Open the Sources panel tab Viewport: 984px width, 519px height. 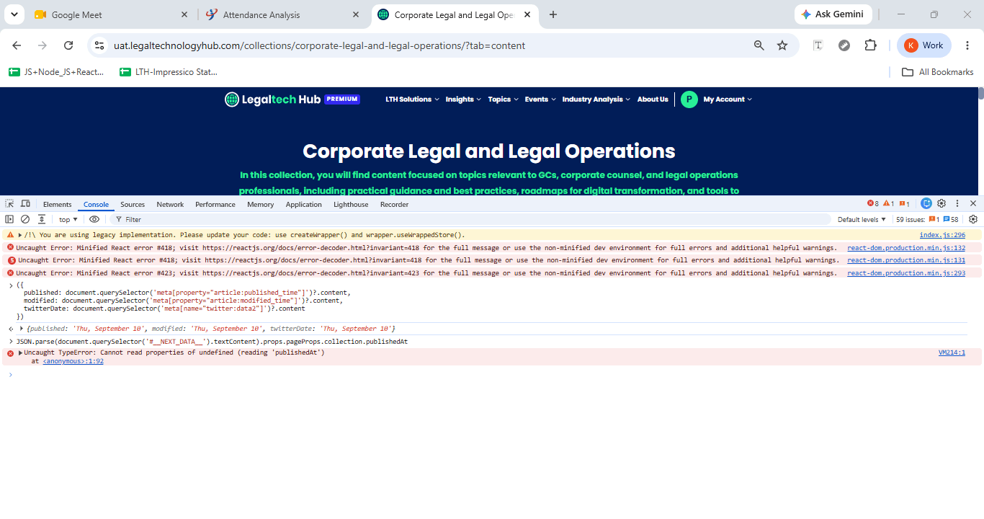(x=133, y=204)
